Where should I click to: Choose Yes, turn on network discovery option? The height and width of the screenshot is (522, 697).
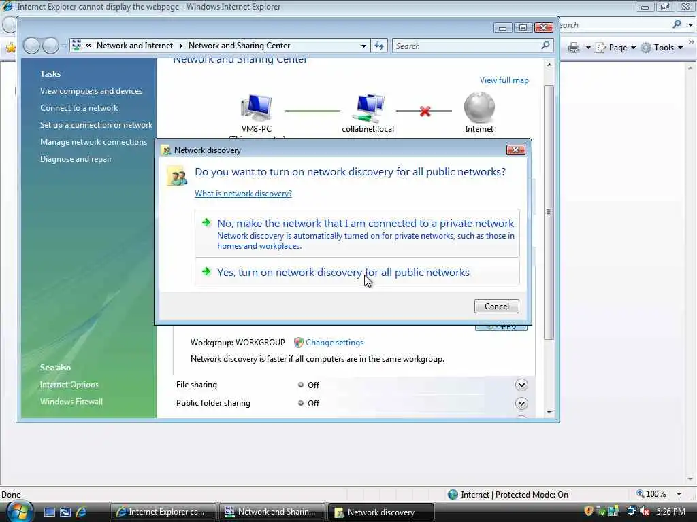click(x=357, y=272)
